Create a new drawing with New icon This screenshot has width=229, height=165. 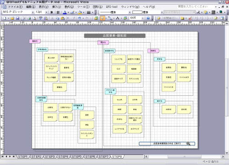(5, 18)
